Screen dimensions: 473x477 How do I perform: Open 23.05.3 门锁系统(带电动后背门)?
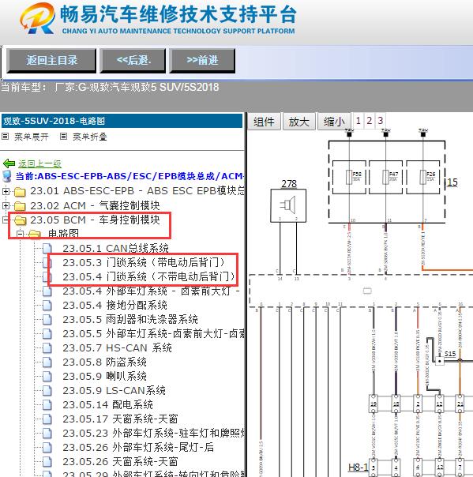coord(144,262)
